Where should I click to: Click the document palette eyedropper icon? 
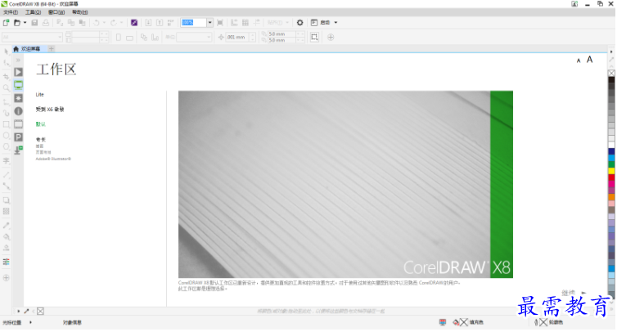click(26, 312)
